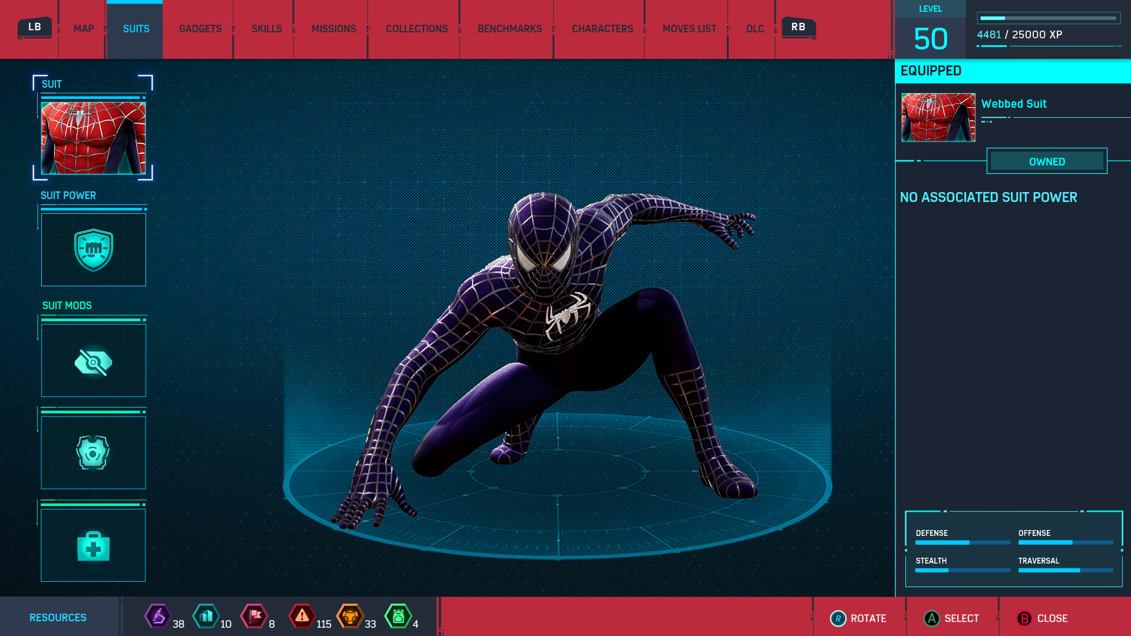Go to the Moves List tab
Screen dimensions: 1131x636
tap(689, 29)
